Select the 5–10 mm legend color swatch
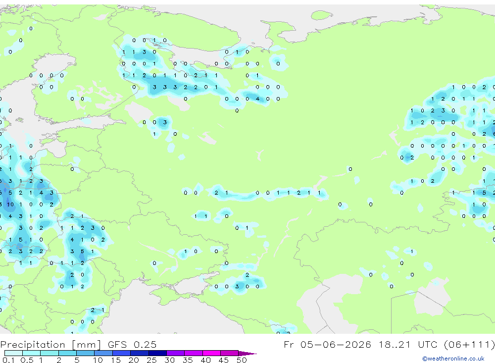This screenshot has width=495, height=363. pyautogui.click(x=85, y=353)
